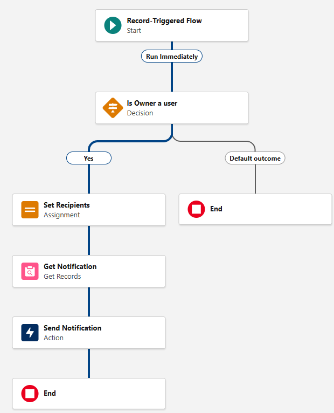Viewport: 334px width, 413px height.
Task: Select the Yes outcome label
Action: click(x=89, y=158)
